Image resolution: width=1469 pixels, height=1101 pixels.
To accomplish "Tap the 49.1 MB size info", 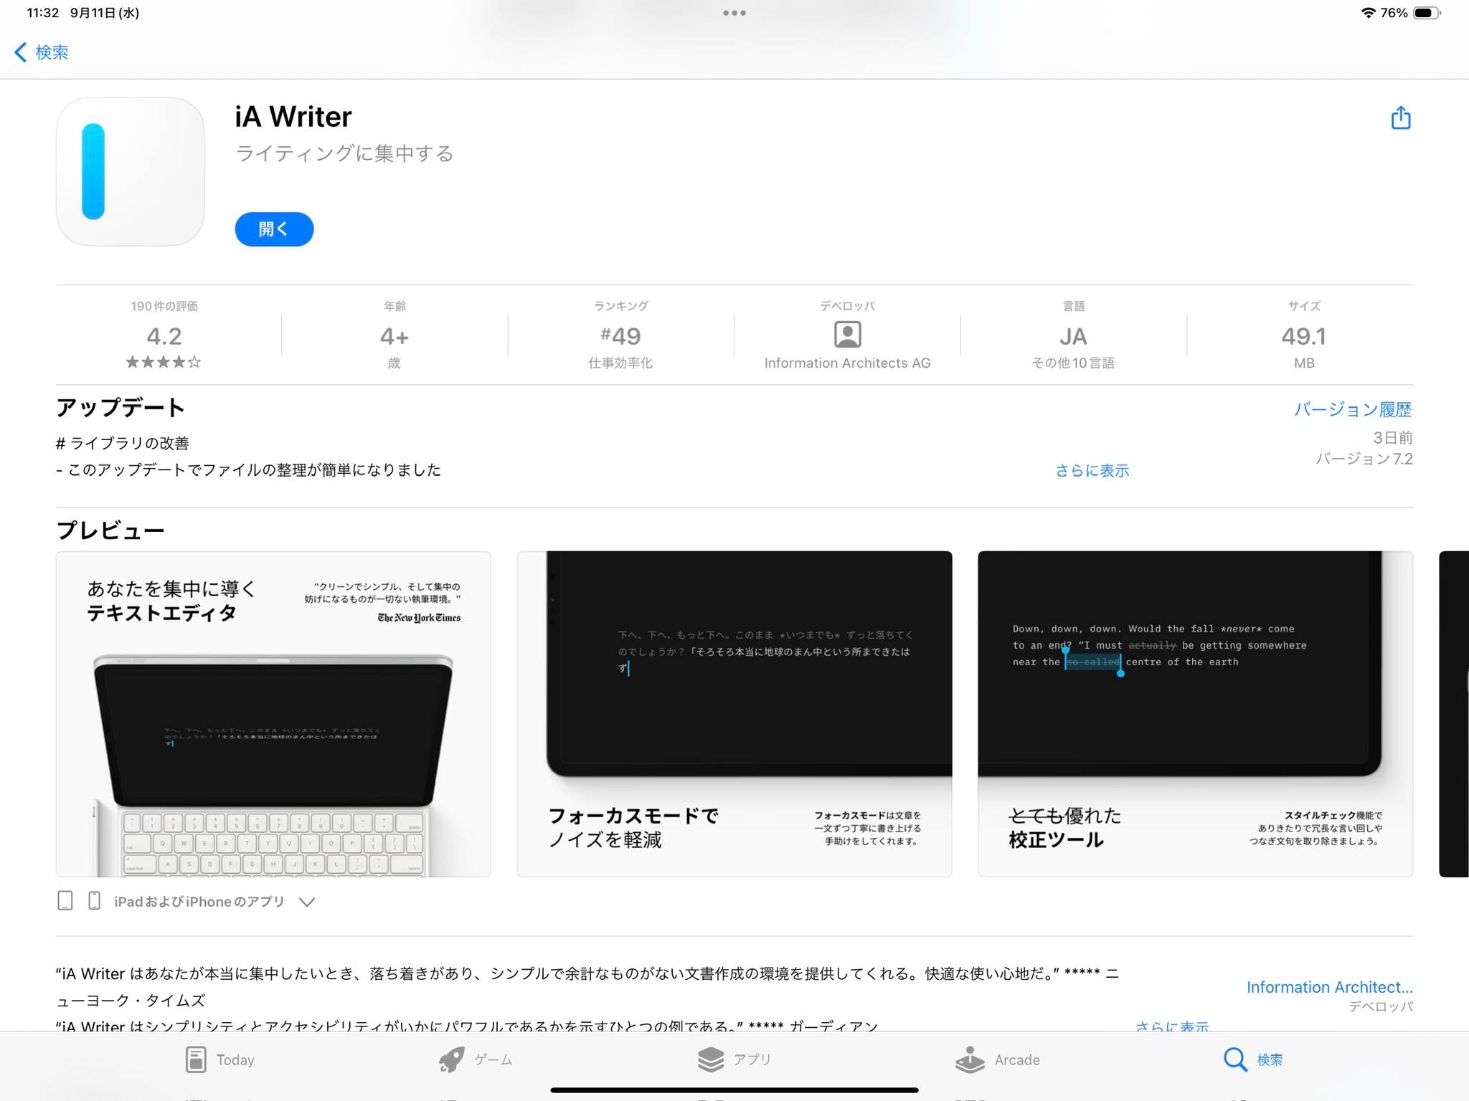I will [x=1303, y=336].
